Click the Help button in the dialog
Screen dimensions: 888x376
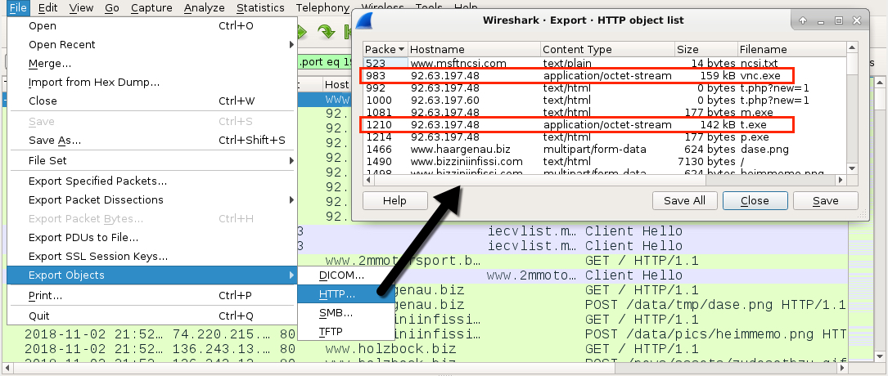click(394, 201)
